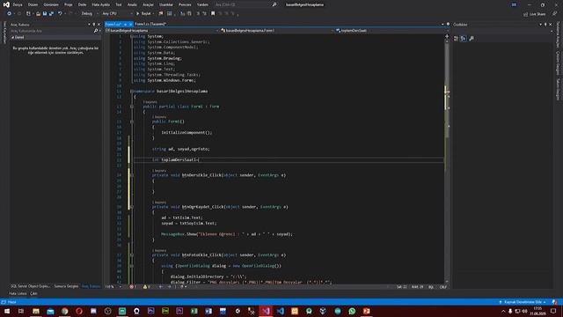
Task: Click the error count indicator in editor footer
Action: click(x=134, y=287)
